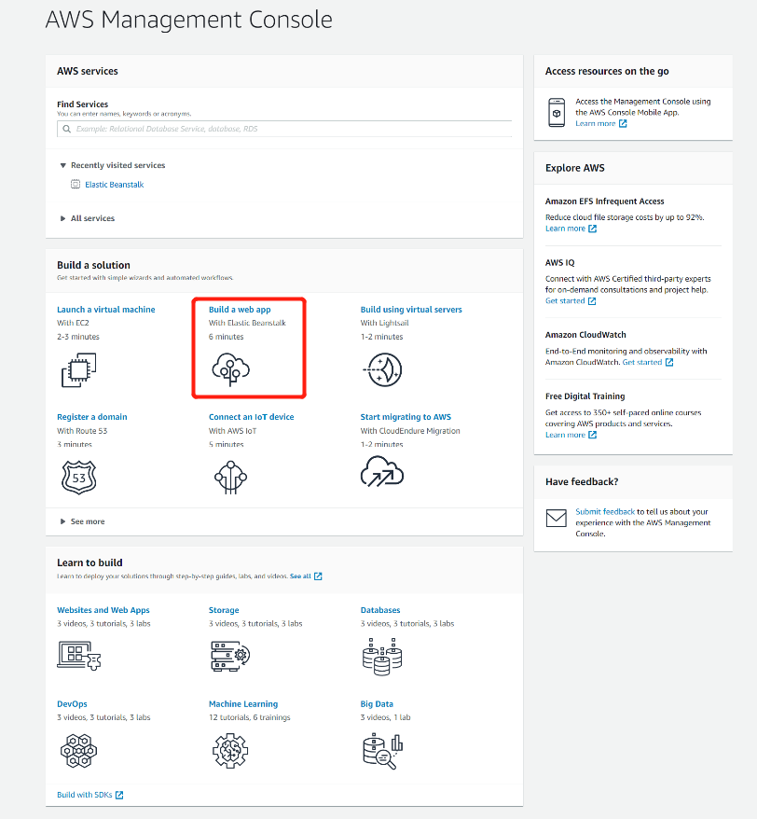Click the mobile phone console app icon
757x819 pixels.
pos(557,112)
